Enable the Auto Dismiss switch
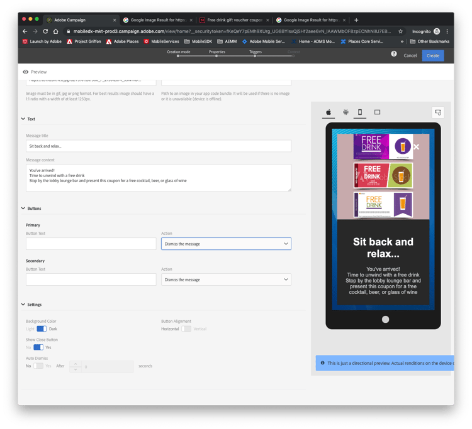 pos(38,366)
